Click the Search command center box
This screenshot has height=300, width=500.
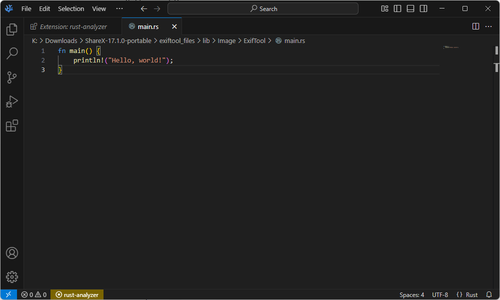[x=263, y=8]
